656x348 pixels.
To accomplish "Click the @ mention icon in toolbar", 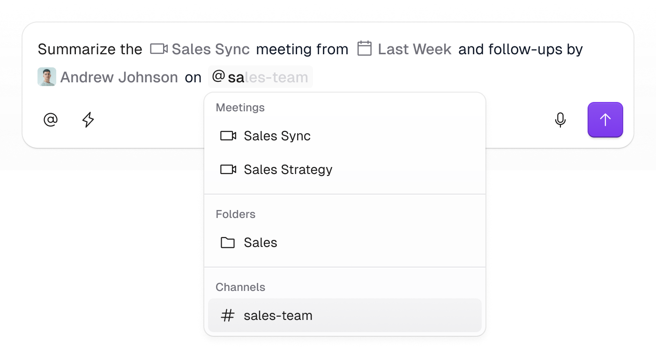I will pyautogui.click(x=51, y=120).
